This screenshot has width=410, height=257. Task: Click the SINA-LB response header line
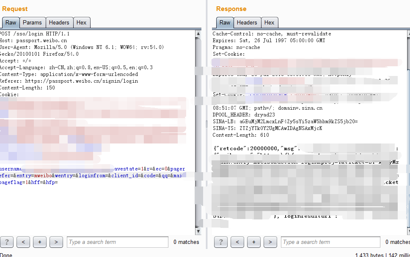tap(285, 121)
